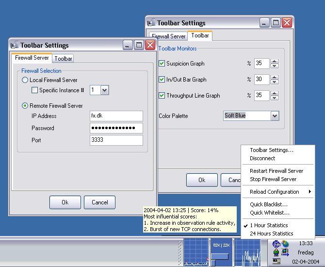Click the date 02-04-2004 in tray
Image resolution: width=325 pixels, height=267 pixels.
click(306, 261)
